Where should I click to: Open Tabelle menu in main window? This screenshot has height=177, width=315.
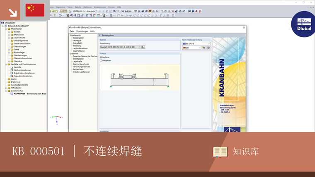[78, 7]
